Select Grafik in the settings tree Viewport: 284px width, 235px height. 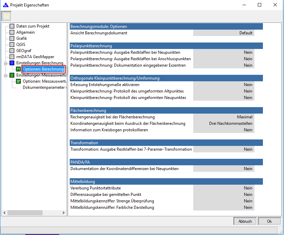point(21,38)
